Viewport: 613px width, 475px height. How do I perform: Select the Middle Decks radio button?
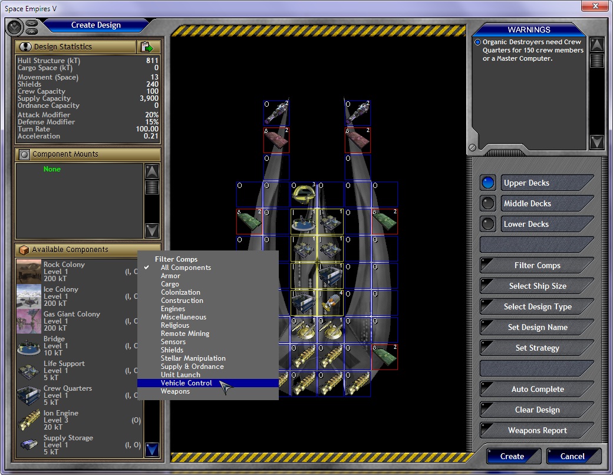click(488, 203)
